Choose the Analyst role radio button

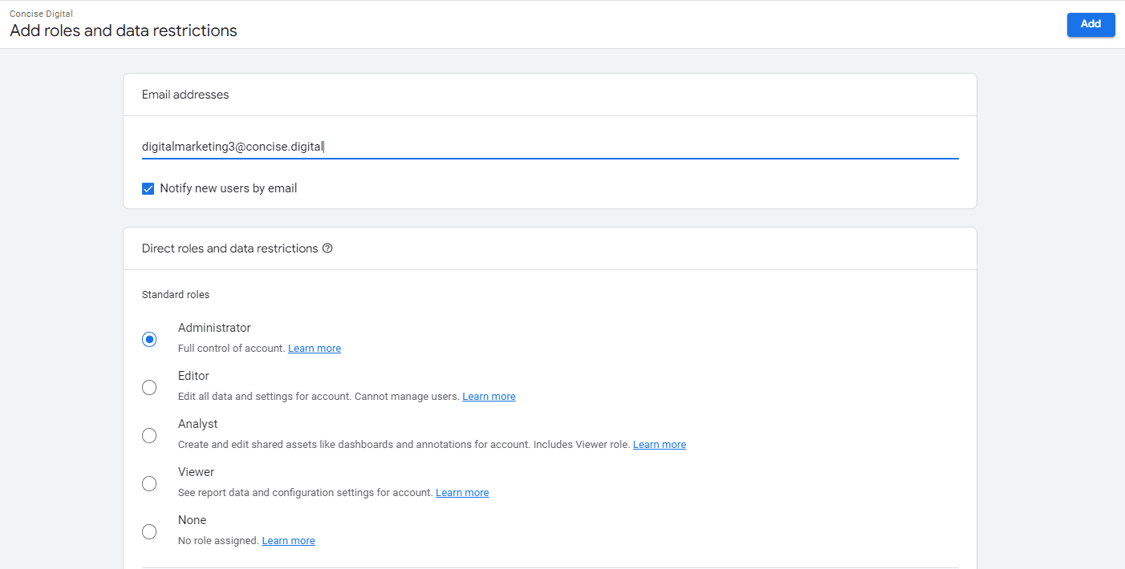pyautogui.click(x=149, y=435)
